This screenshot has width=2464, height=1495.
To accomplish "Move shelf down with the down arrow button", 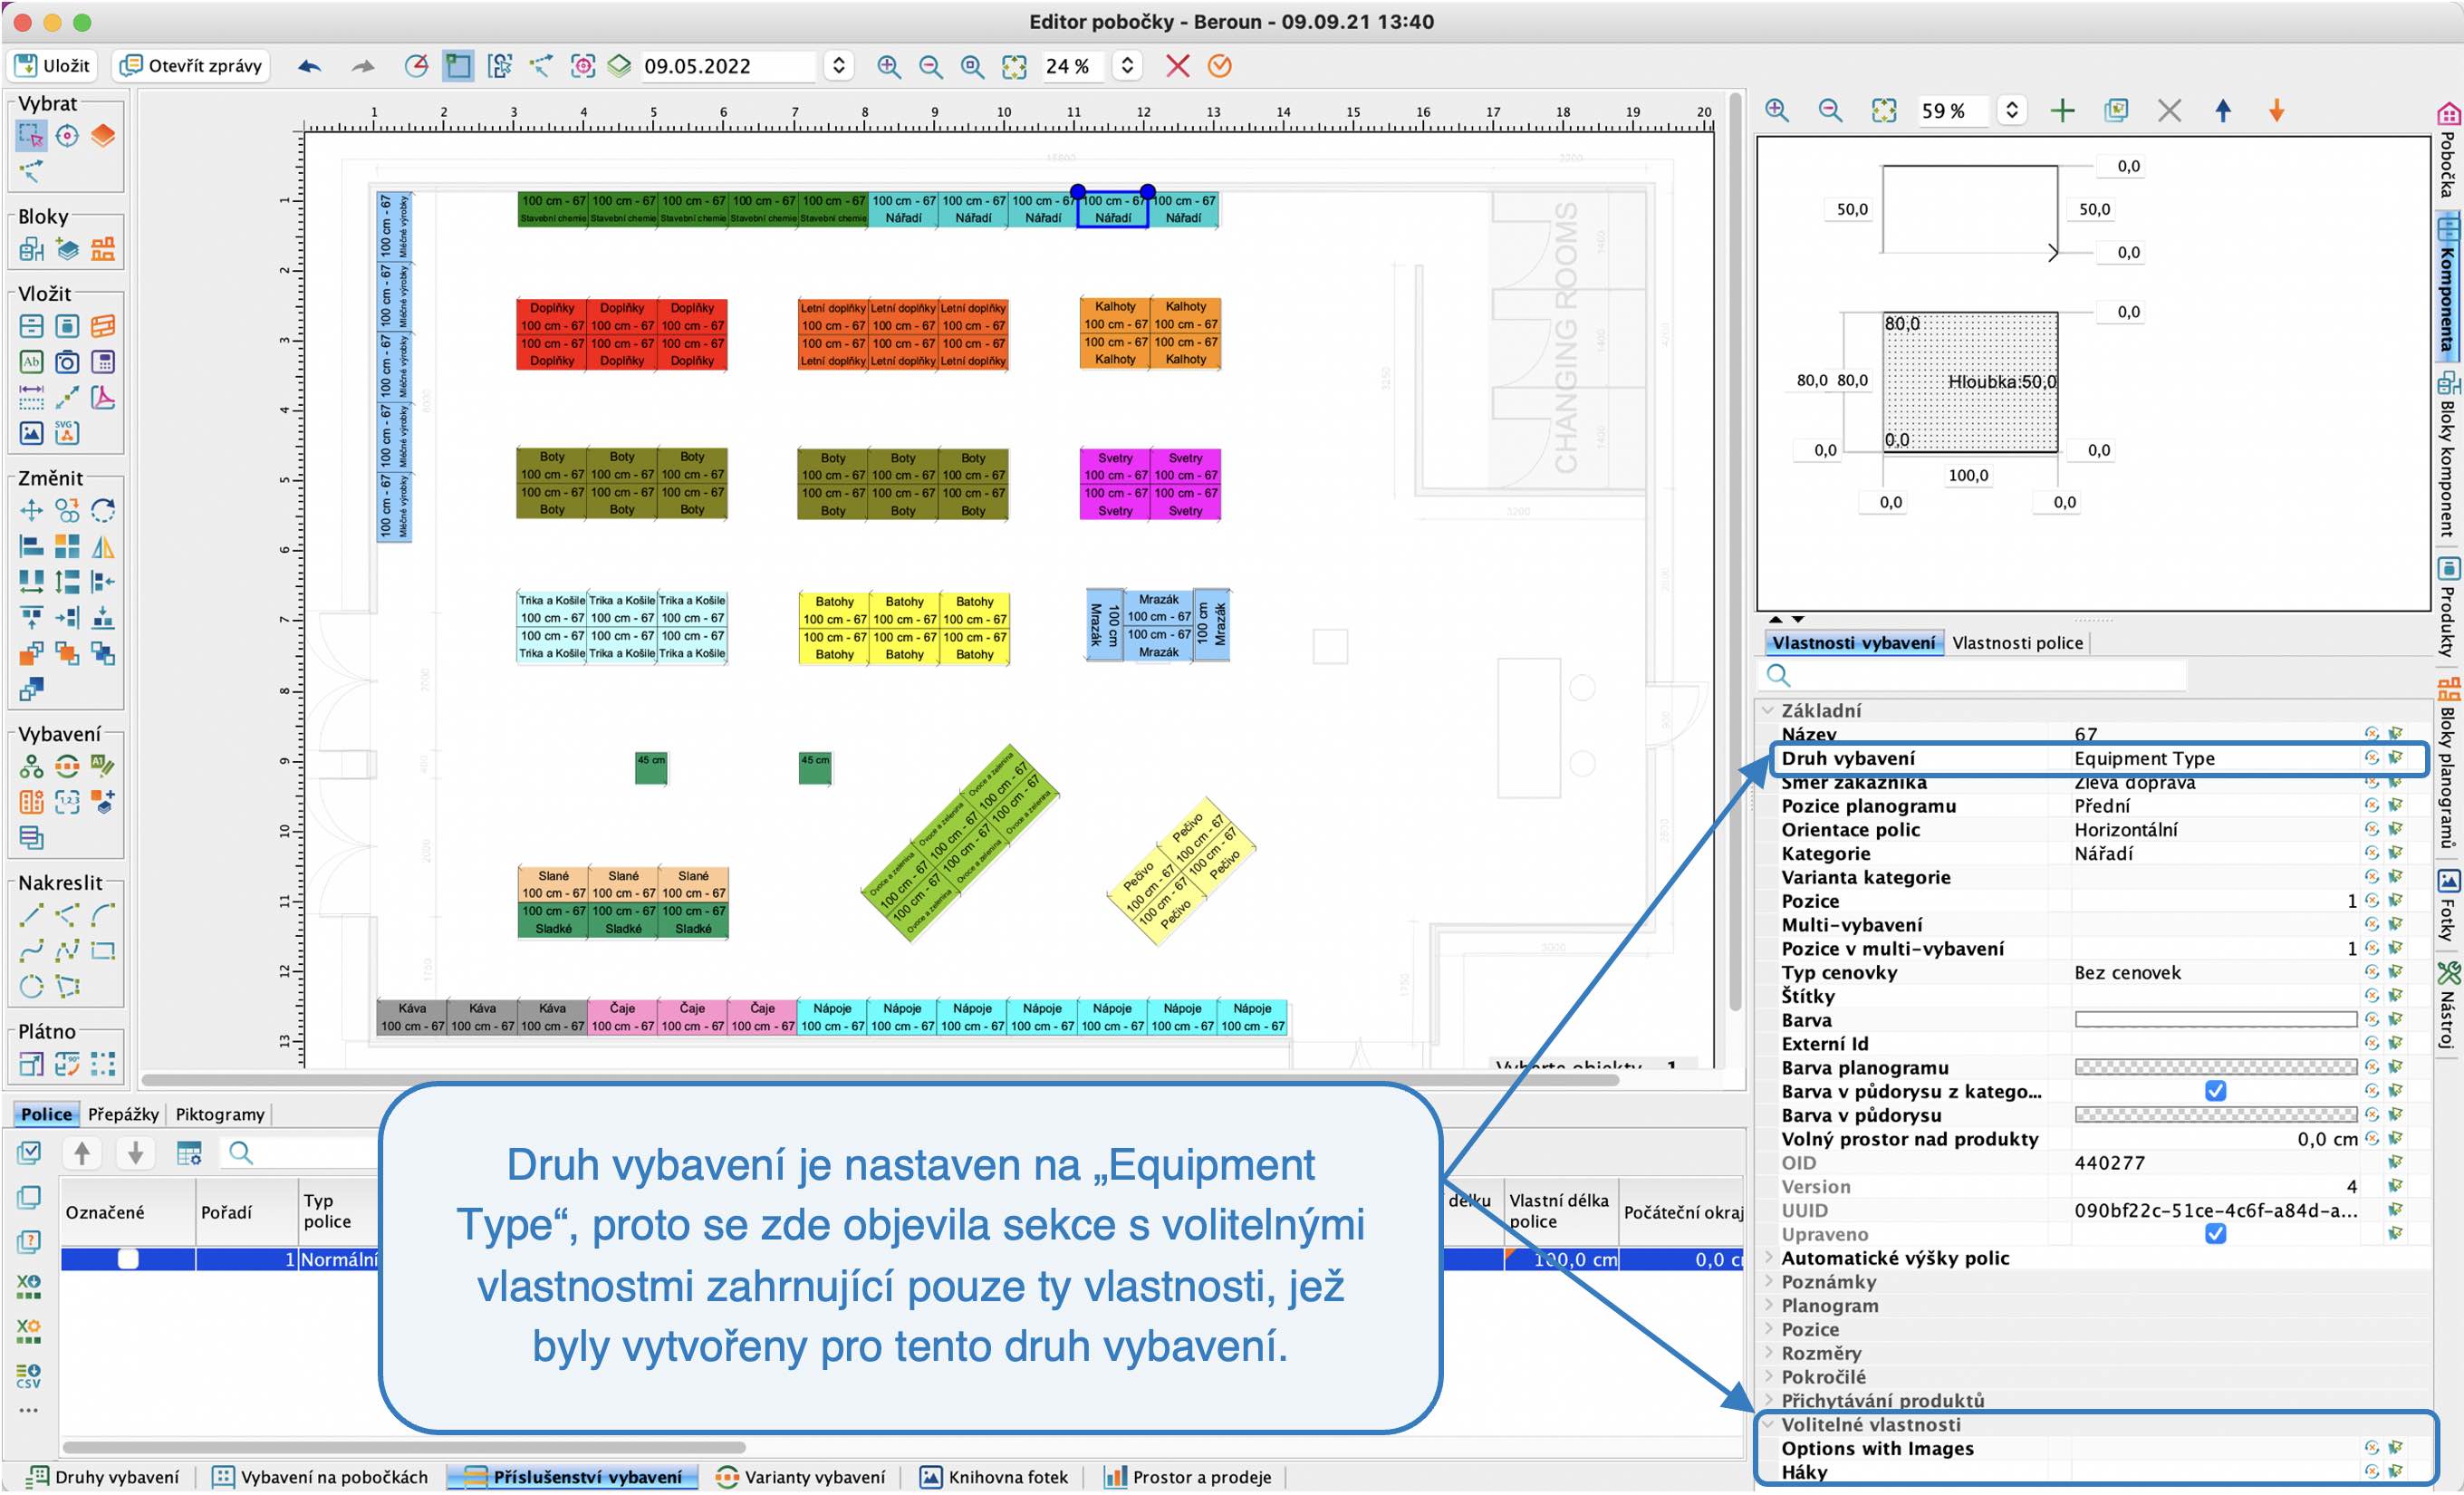I will pos(135,1153).
